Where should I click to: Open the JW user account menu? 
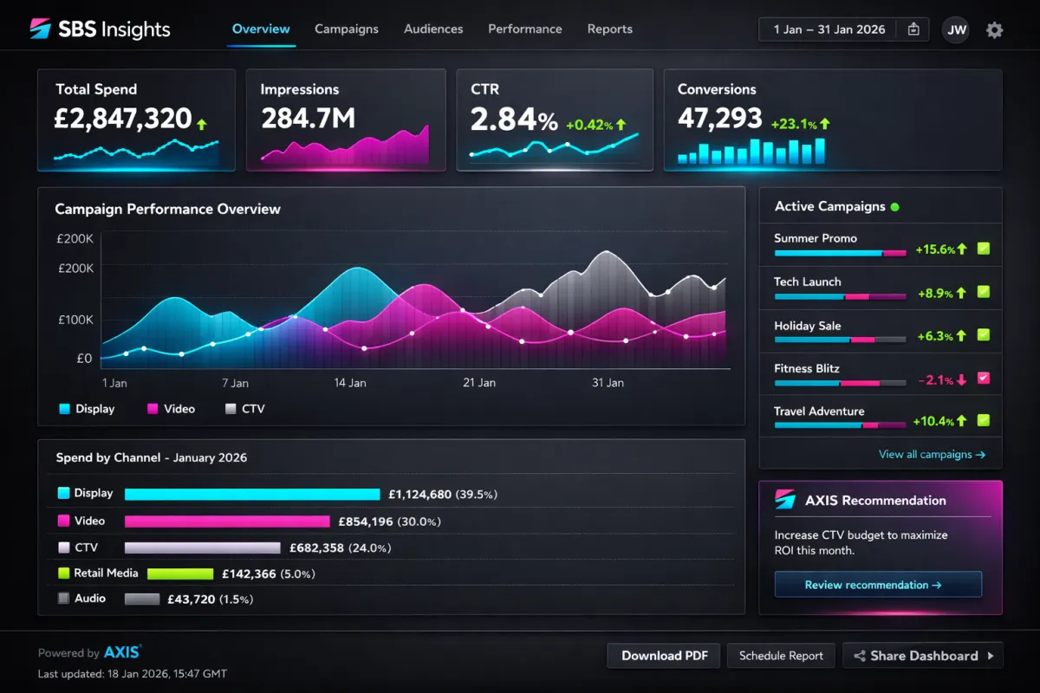956,29
